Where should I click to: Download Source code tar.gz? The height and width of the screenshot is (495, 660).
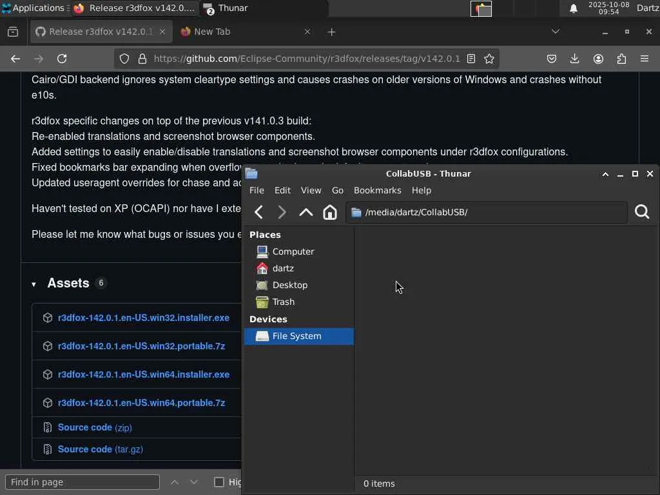click(x=100, y=449)
